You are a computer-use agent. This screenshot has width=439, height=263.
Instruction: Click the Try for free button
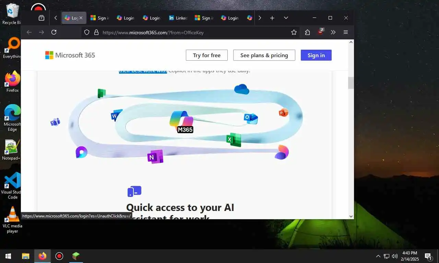pyautogui.click(x=207, y=55)
